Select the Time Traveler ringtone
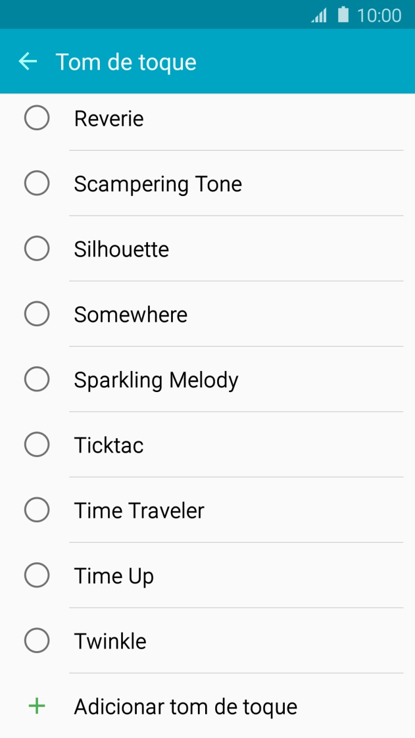 tap(37, 510)
